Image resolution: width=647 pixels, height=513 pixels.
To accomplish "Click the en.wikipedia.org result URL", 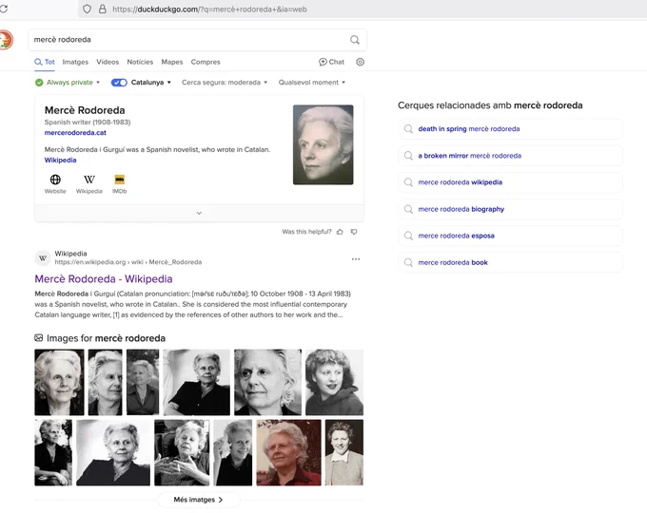I will [x=127, y=262].
